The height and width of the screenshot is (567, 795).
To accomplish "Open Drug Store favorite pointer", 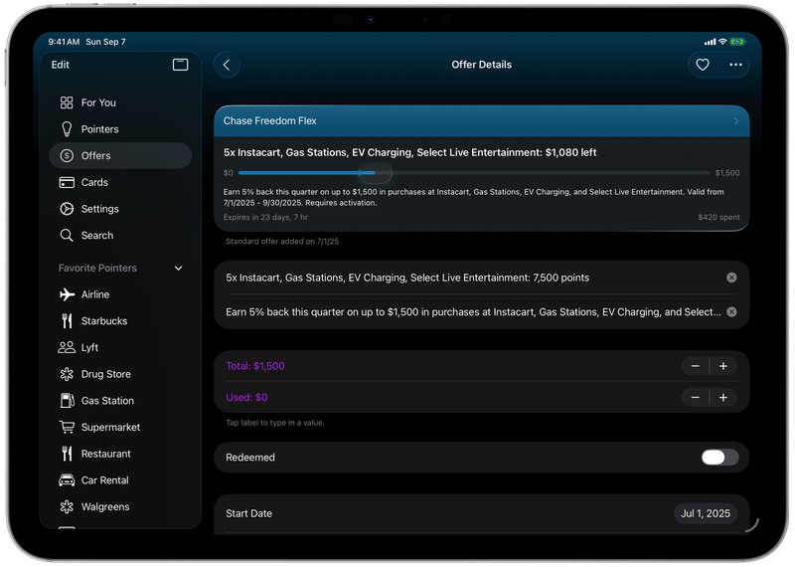I will click(x=120, y=374).
